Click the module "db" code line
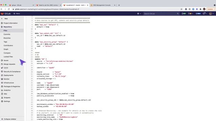Image resolution: width=216 pixels, height=121 pixels. tap(41, 59)
